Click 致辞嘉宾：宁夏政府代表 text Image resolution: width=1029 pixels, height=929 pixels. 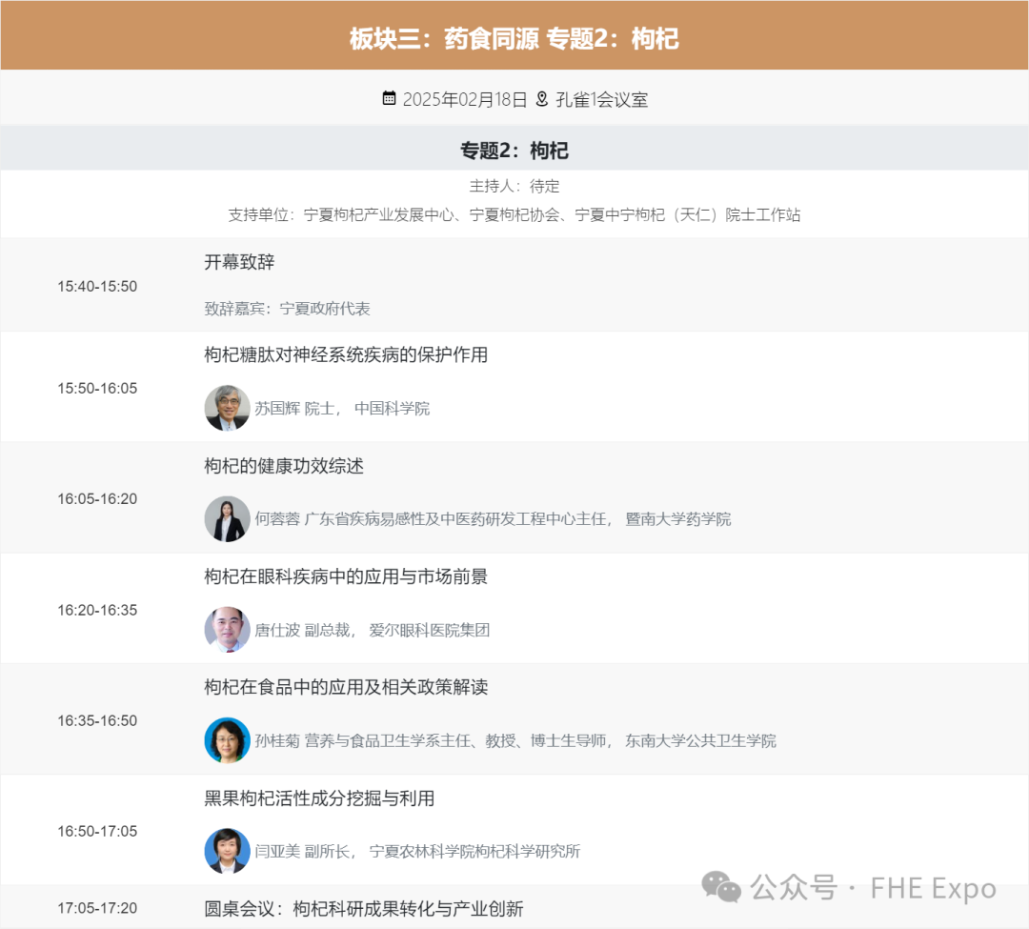[x=287, y=309]
